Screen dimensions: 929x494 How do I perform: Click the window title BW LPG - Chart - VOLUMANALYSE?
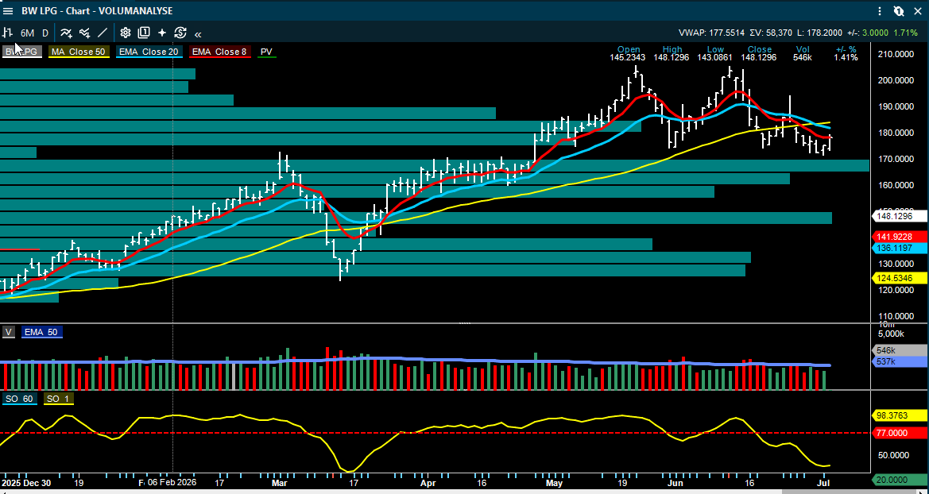pos(97,10)
